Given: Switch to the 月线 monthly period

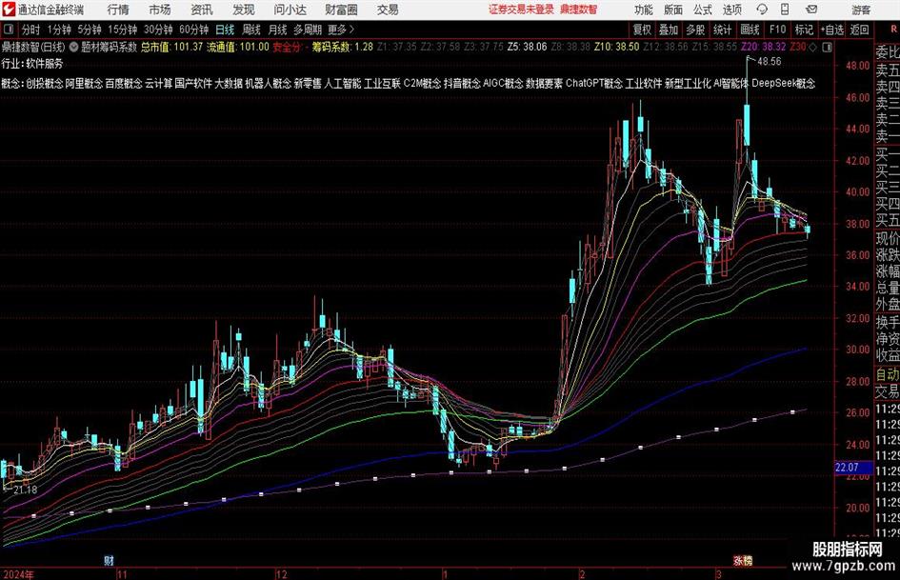Looking at the screenshot, I should (x=278, y=30).
